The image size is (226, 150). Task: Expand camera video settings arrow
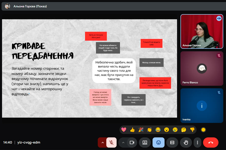click(123, 142)
